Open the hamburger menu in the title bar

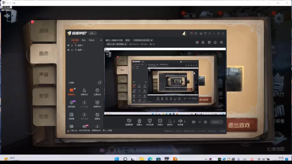click(210, 34)
